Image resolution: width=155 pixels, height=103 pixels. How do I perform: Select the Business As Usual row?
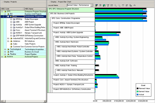tap(23, 52)
